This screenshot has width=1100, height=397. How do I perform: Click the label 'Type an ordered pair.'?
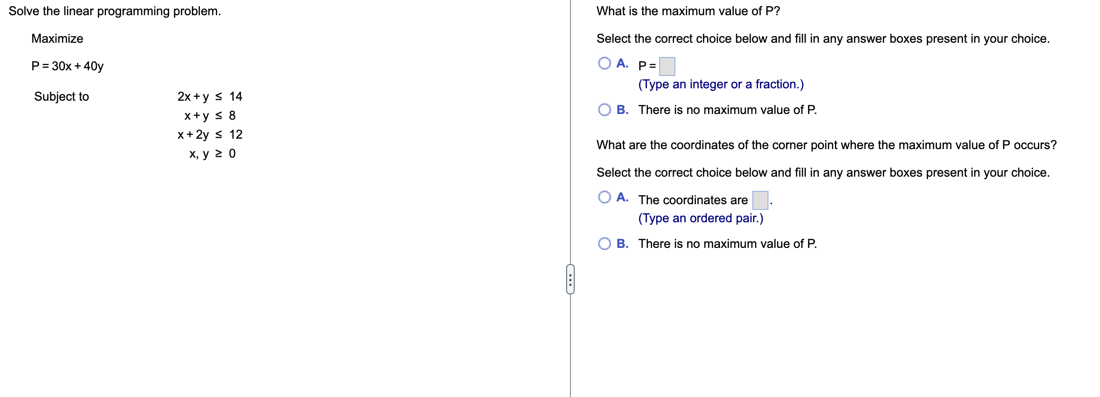click(x=701, y=217)
